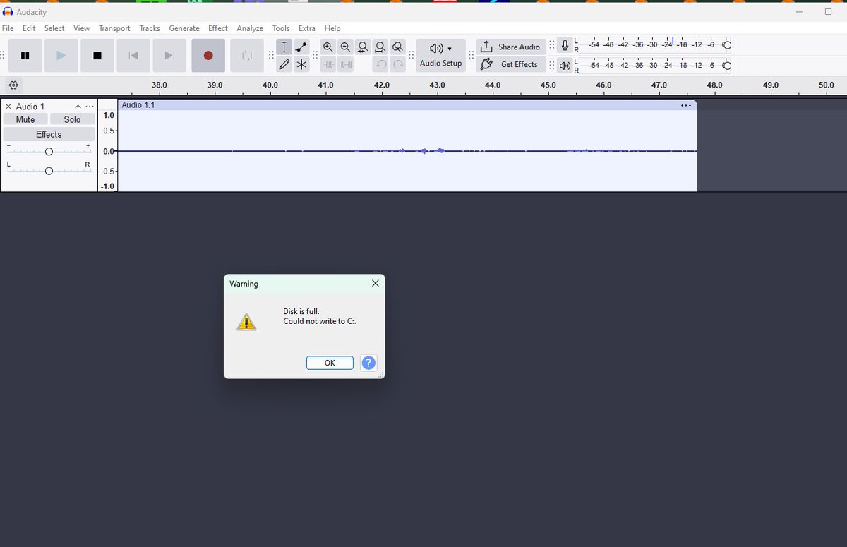Click the vertical scale value 0.5

pos(109,131)
